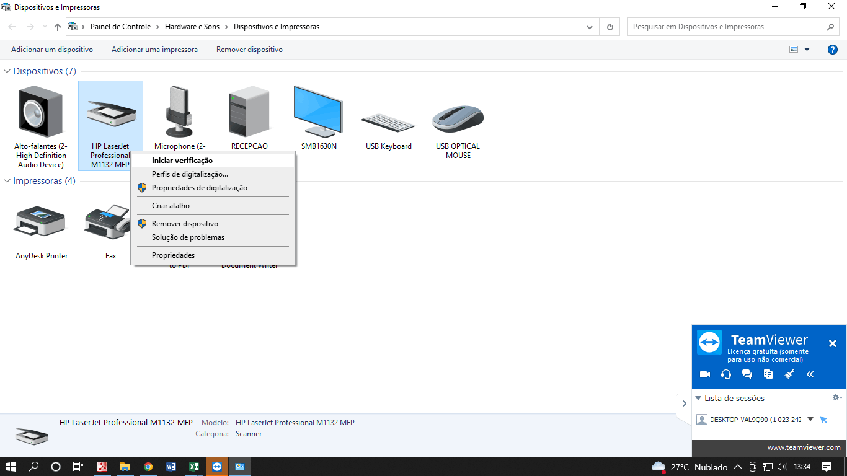Select the SMB1630N monitor icon
The image size is (847, 476).
click(317, 112)
